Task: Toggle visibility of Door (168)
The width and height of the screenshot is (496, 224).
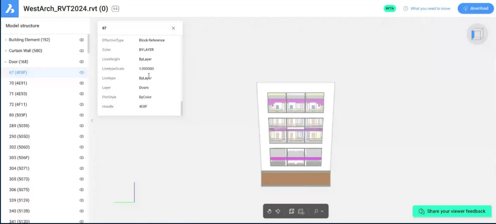Action: (82, 62)
